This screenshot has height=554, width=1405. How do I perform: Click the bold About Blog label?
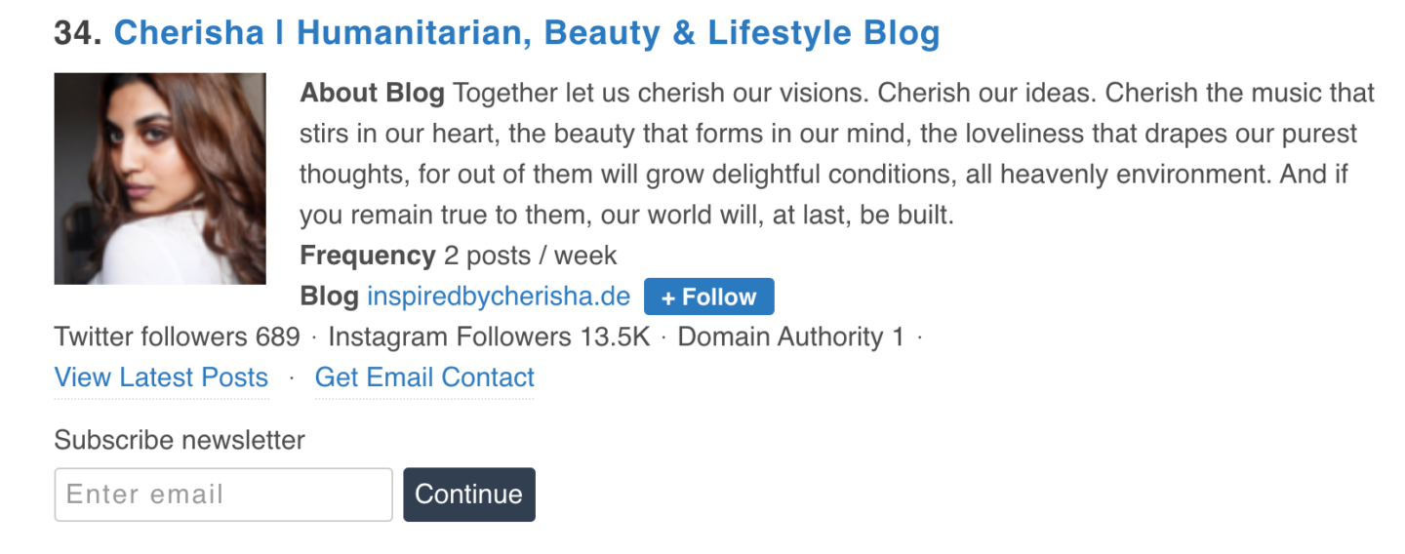point(373,94)
